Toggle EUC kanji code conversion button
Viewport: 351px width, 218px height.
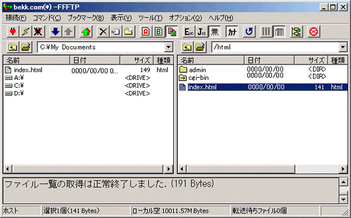click(189, 31)
